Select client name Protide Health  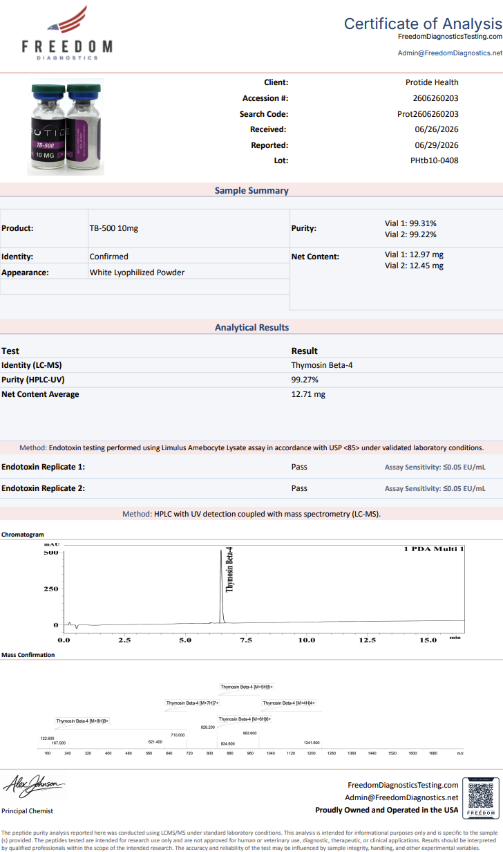click(432, 82)
